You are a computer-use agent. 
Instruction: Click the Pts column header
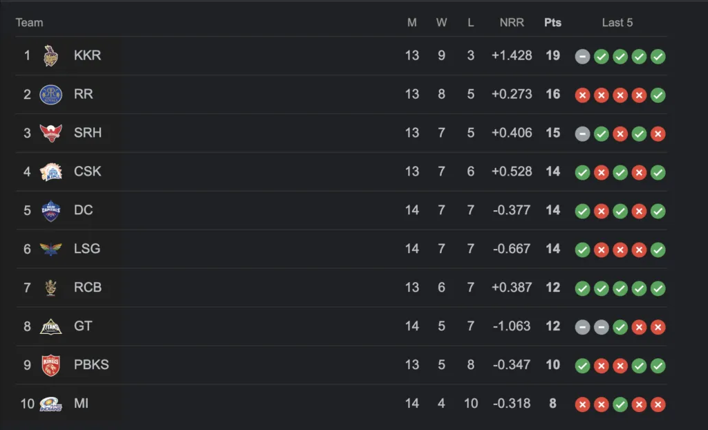[552, 23]
